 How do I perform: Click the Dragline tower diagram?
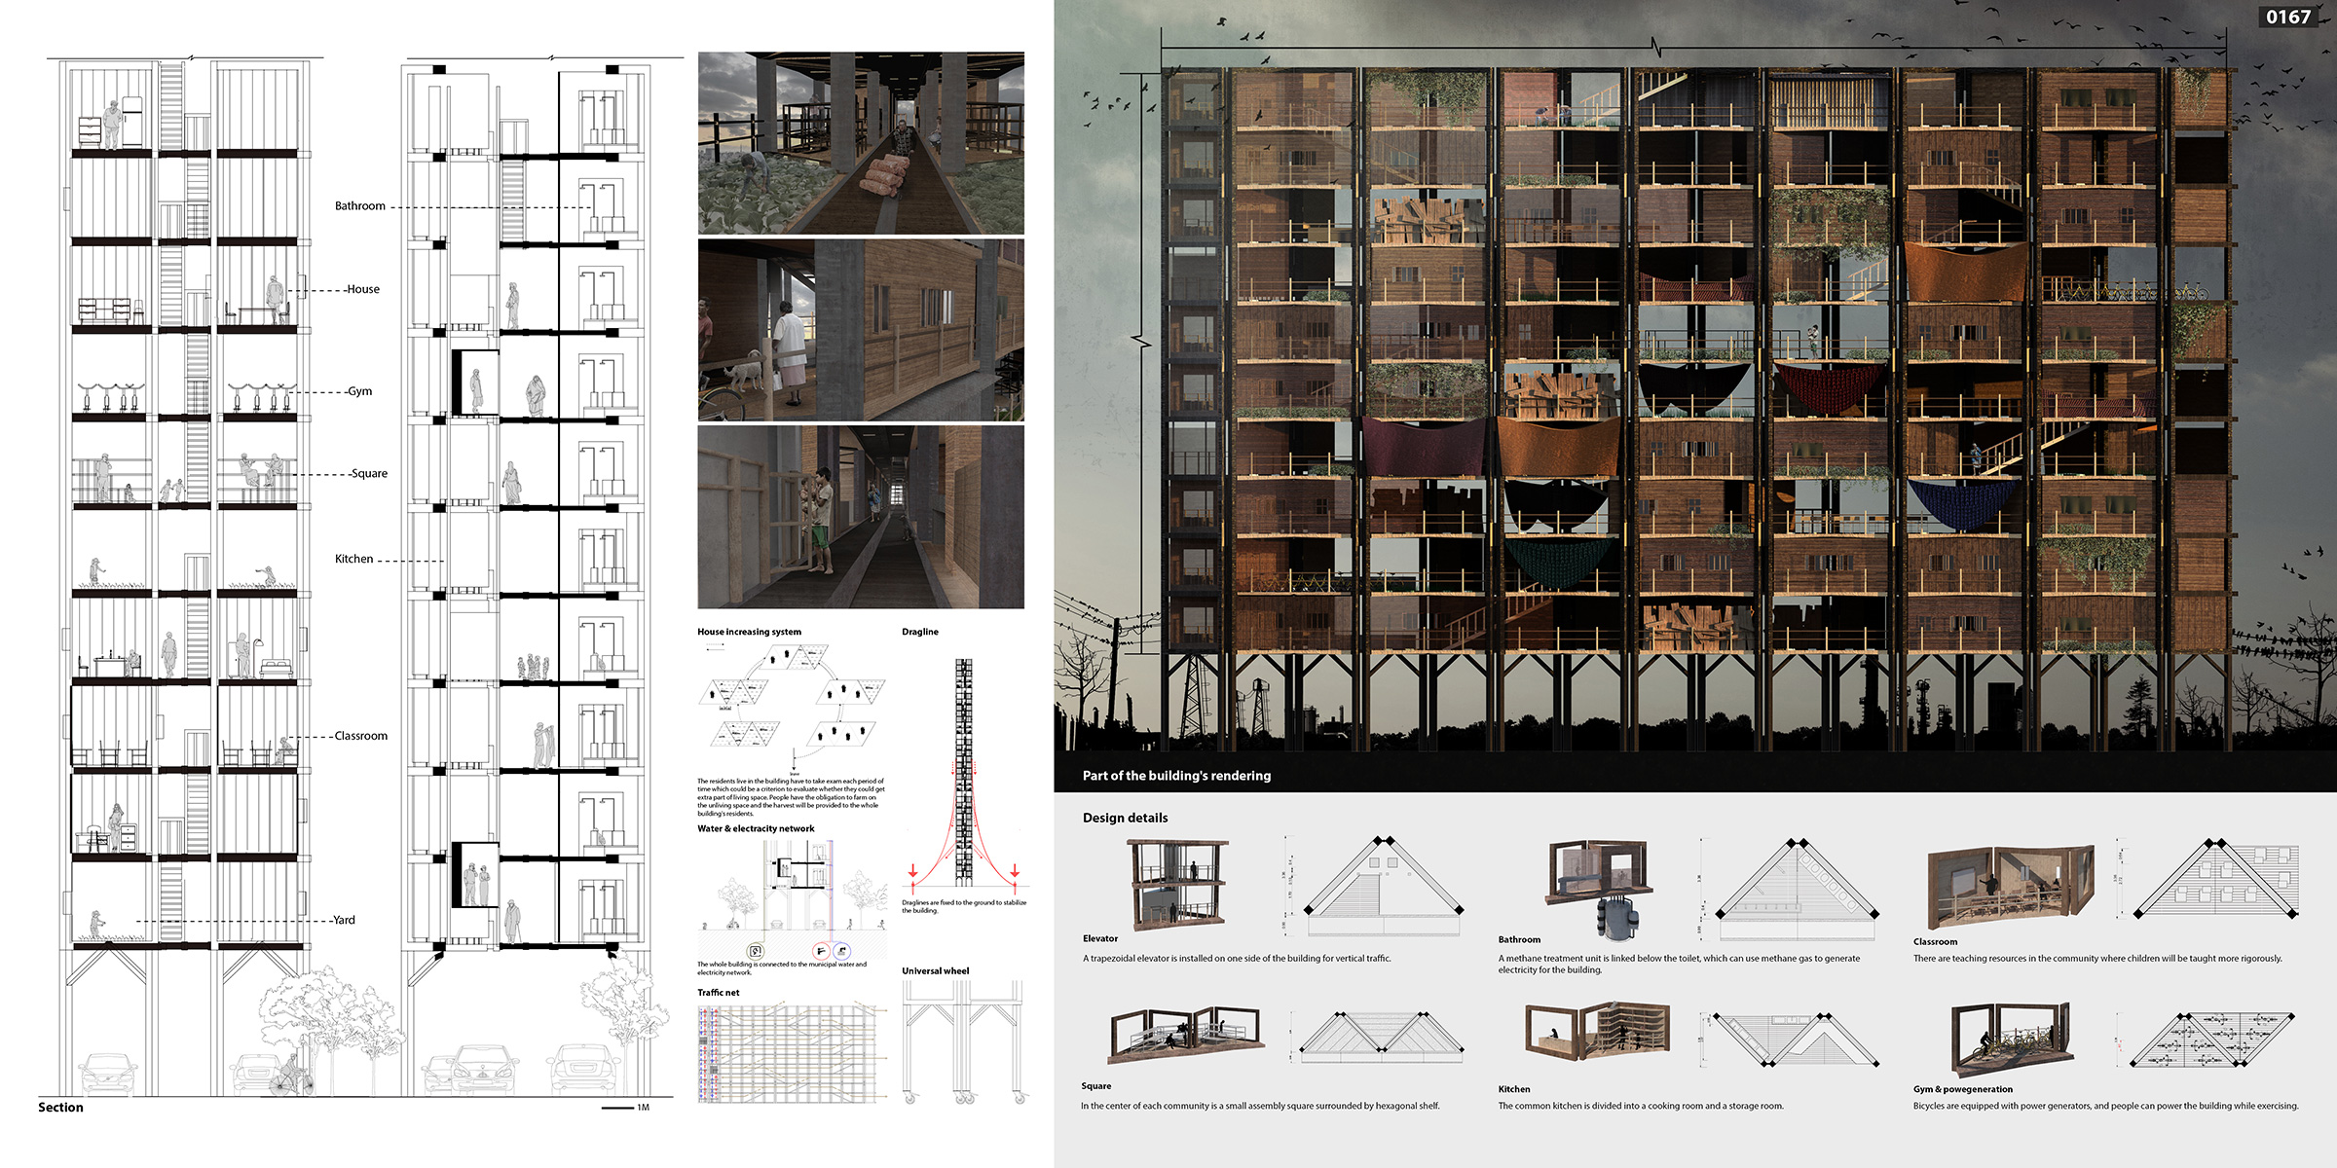pyautogui.click(x=963, y=774)
